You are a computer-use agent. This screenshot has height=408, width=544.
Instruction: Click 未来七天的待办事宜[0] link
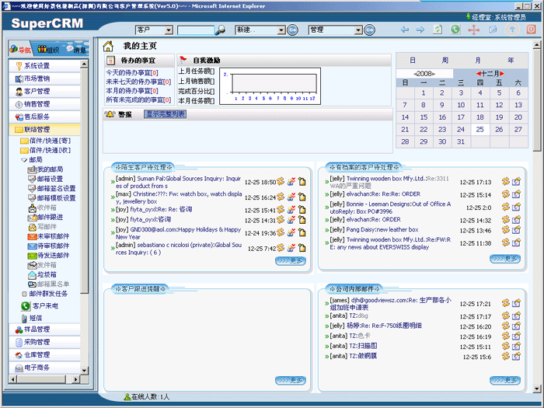tap(138, 82)
